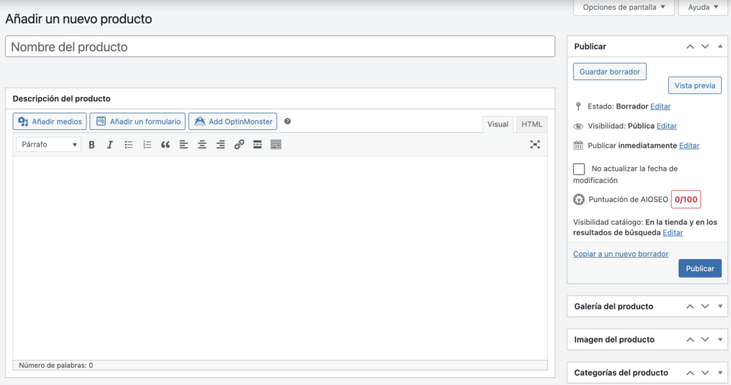The image size is (731, 385).
Task: Insert a numbered list
Action: [147, 145]
